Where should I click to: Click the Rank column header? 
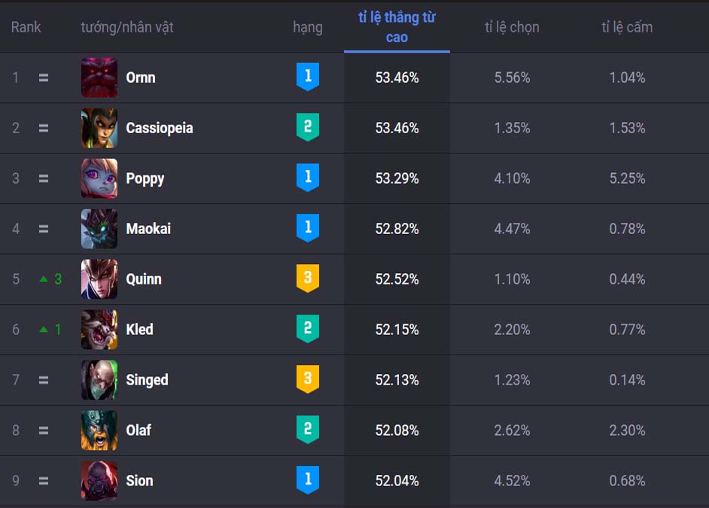point(26,27)
